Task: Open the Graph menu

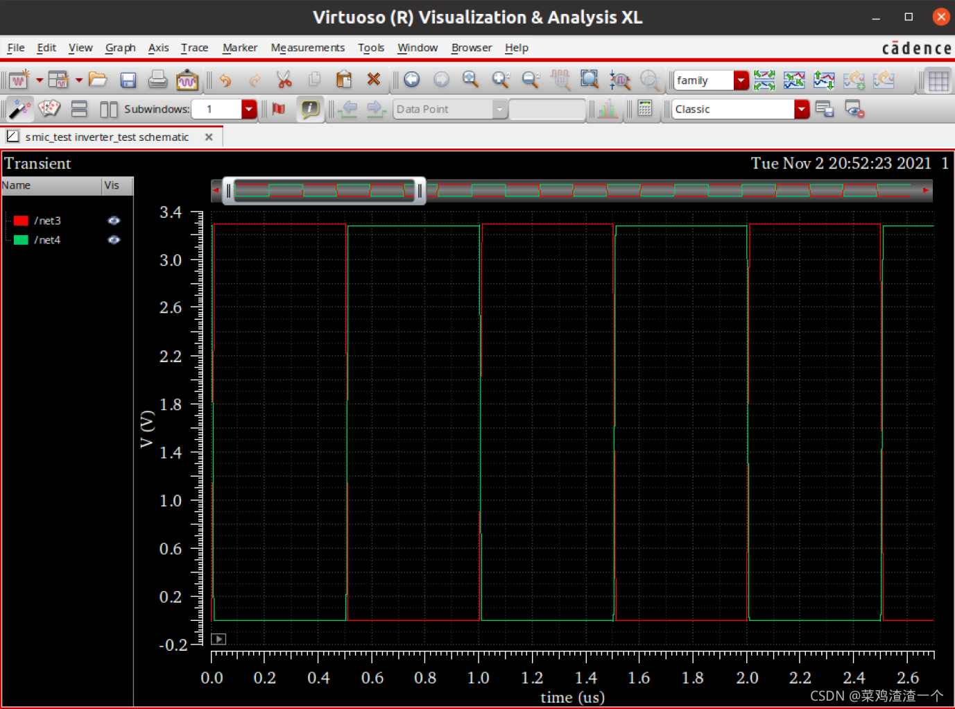Action: tap(120, 47)
